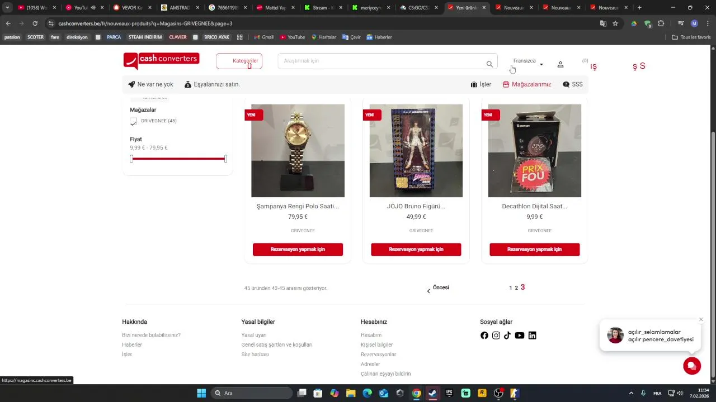Open the Facebook social link

pos(484,336)
